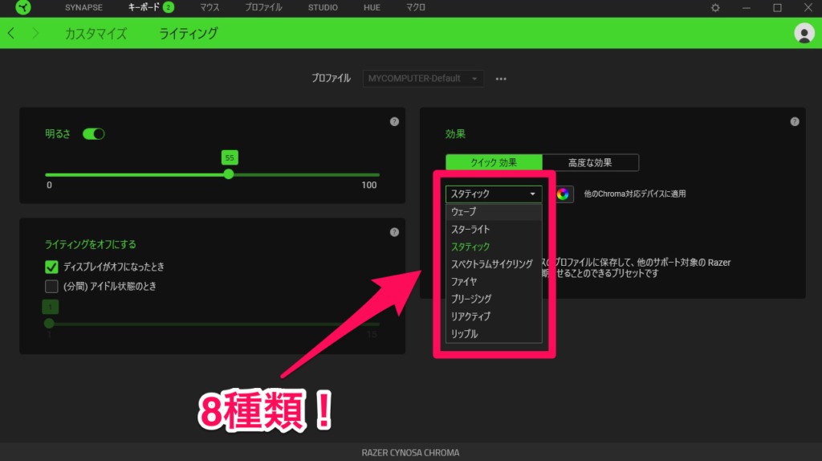
Task: Open help for the effects panel
Action: point(795,121)
